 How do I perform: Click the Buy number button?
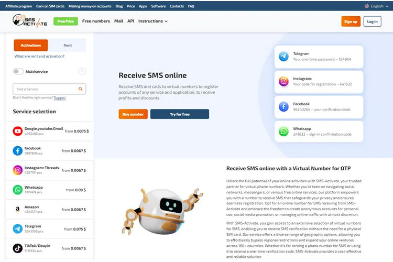coord(133,114)
